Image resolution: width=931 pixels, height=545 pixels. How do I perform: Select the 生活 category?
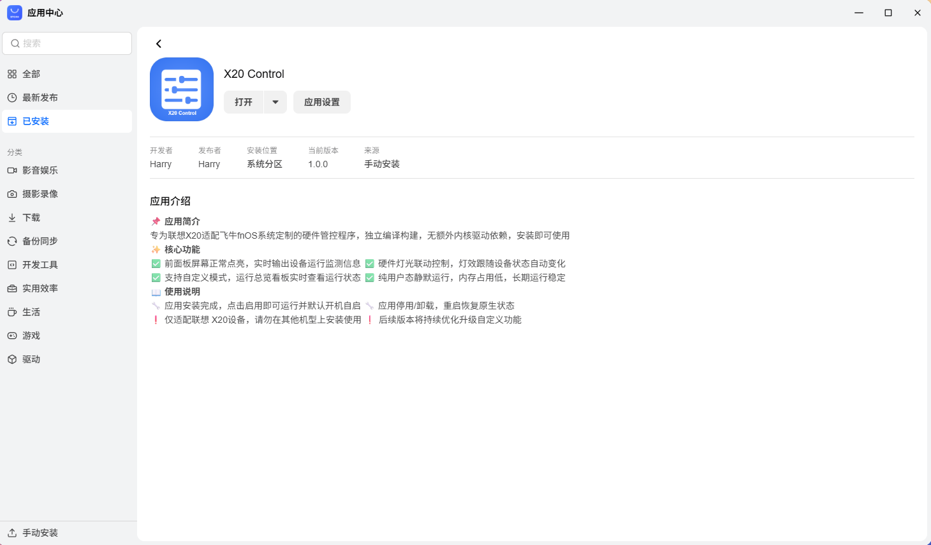pyautogui.click(x=67, y=312)
